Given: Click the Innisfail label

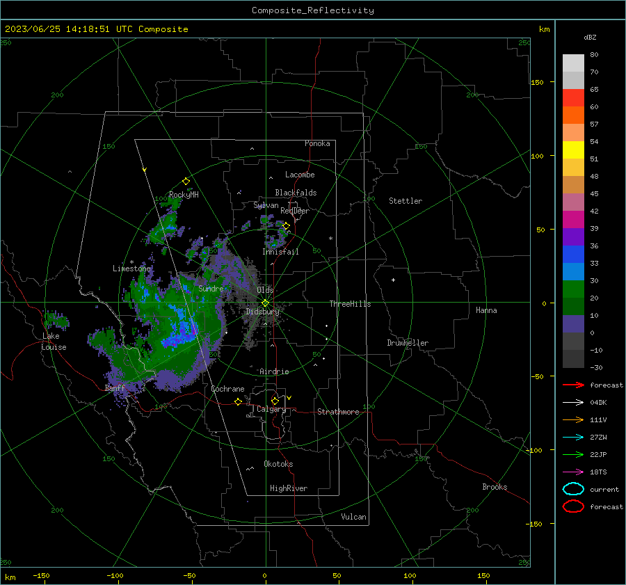Looking at the screenshot, I should pyautogui.click(x=280, y=252).
